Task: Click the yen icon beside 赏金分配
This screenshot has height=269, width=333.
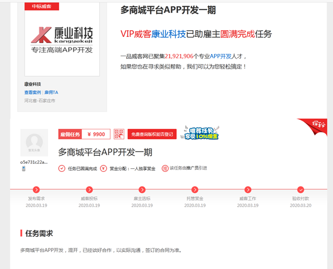Action: (104, 169)
